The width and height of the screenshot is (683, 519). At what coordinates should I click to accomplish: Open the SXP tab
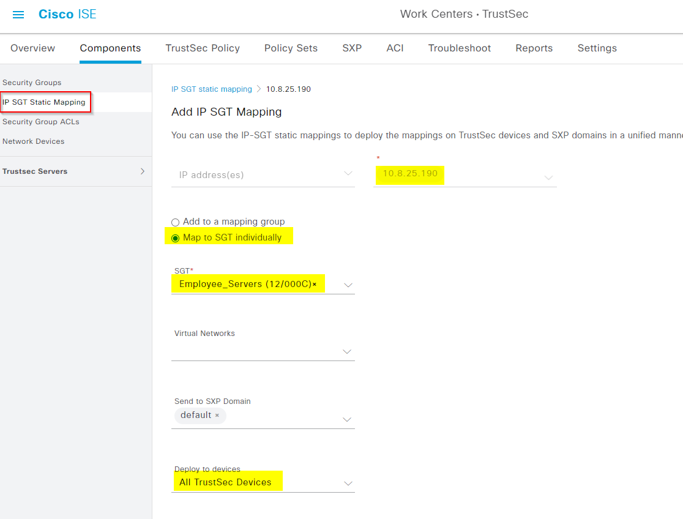pyautogui.click(x=352, y=48)
